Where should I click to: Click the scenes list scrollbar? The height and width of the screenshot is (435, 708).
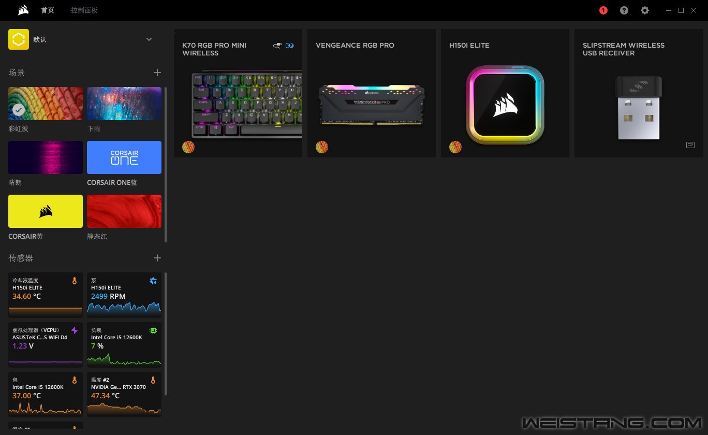(166, 164)
